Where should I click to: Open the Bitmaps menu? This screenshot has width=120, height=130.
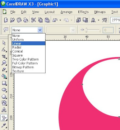(100, 12)
